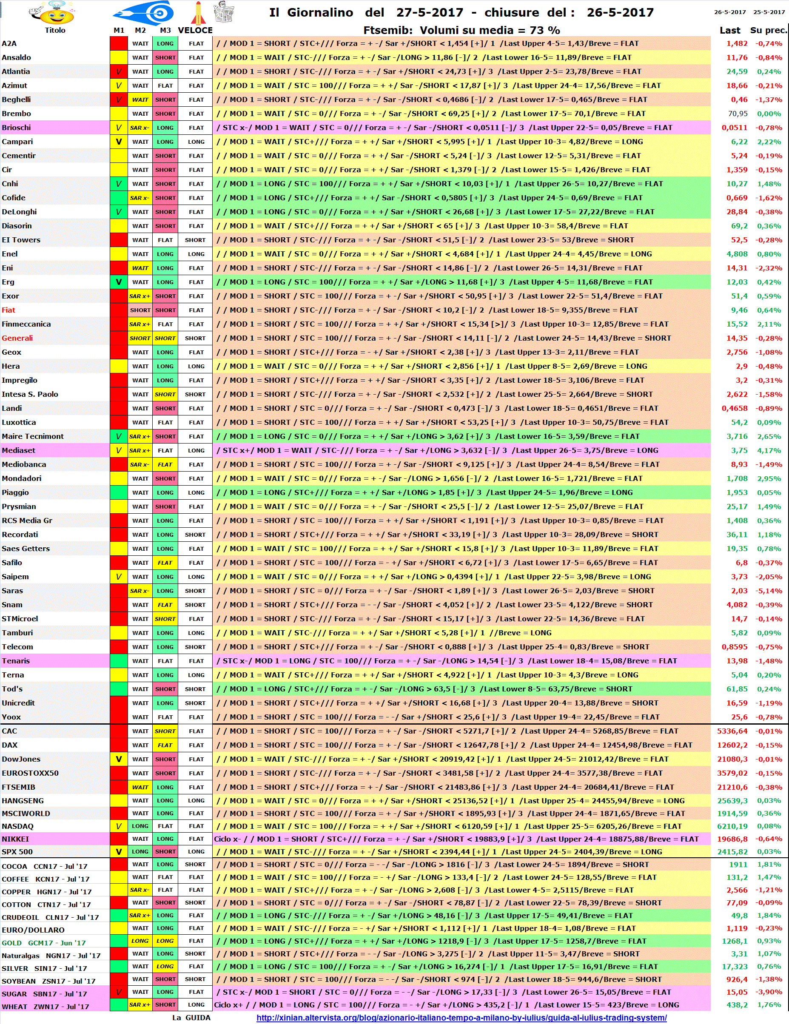Click the green M1 swatch for Piaggio
This screenshot has height=1024, width=789.
coord(119,493)
